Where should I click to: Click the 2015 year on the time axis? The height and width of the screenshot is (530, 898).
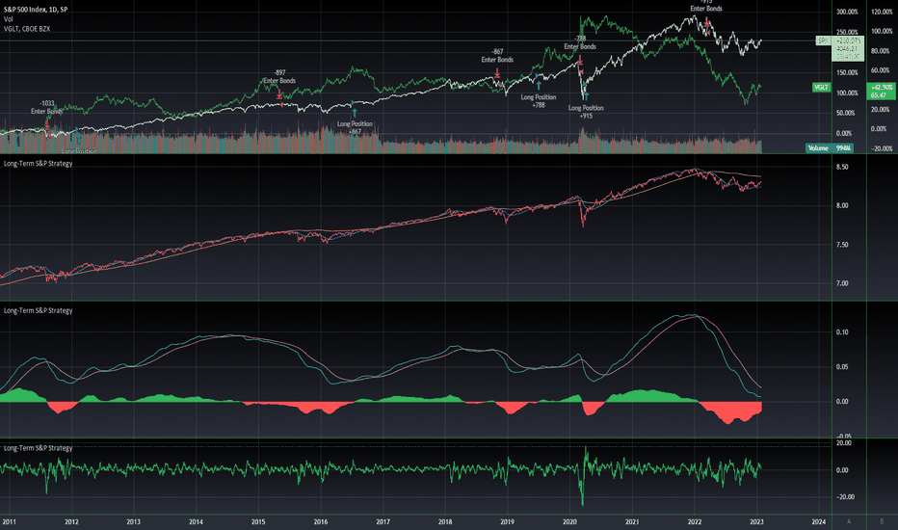pyautogui.click(x=258, y=522)
